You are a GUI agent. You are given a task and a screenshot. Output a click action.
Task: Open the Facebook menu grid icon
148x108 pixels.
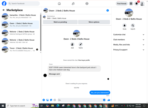tap(131, 4)
